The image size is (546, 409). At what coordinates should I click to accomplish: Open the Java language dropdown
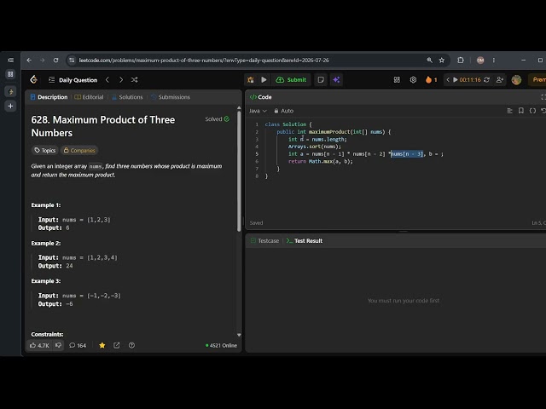pyautogui.click(x=258, y=111)
